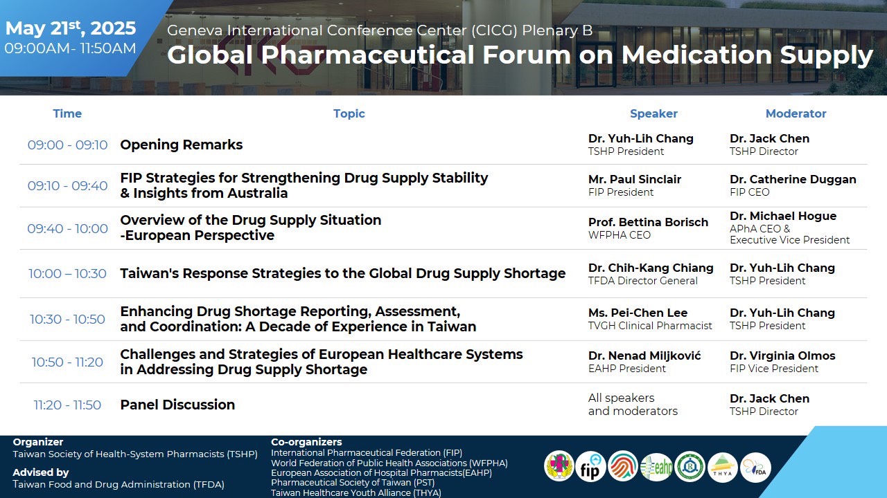Click moderator 'Dr. Catherine Duggan'

click(793, 179)
